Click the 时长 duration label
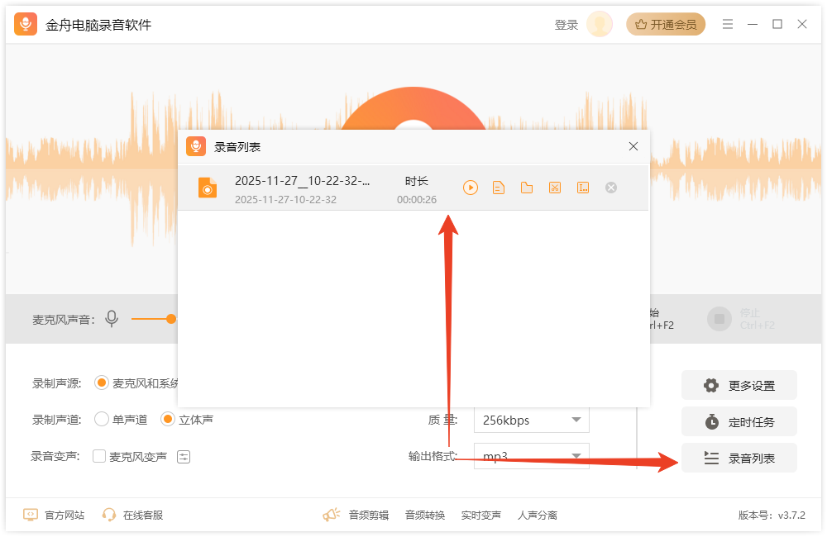827x537 pixels. tap(417, 181)
